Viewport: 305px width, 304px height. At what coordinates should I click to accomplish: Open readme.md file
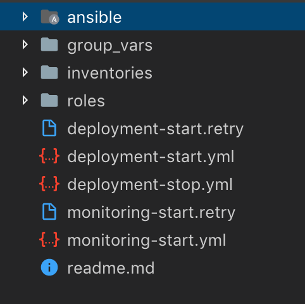(x=111, y=268)
